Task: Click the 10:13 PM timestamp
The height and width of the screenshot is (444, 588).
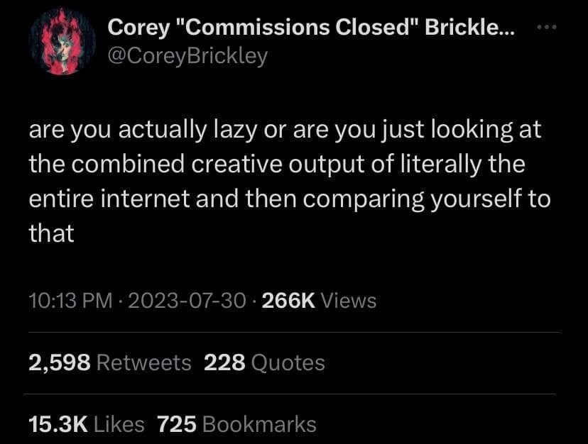Action: (70, 301)
